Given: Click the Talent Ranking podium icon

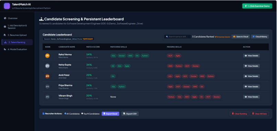Looking at the screenshot, I should click(5, 42).
